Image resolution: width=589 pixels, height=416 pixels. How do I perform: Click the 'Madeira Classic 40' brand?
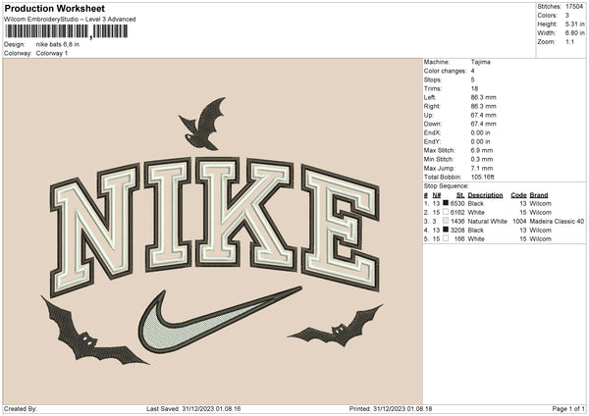click(557, 222)
